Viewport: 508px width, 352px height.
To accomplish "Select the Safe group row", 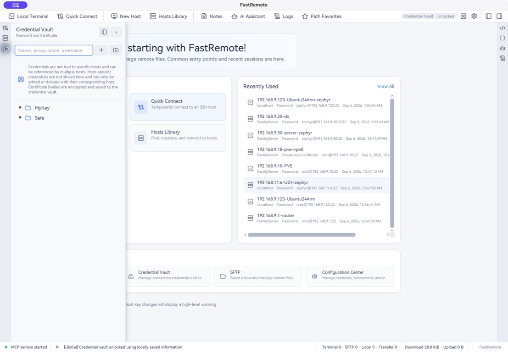I will click(x=68, y=118).
